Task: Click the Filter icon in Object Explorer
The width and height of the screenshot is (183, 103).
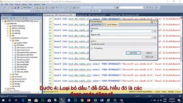Action: [x=20, y=18]
